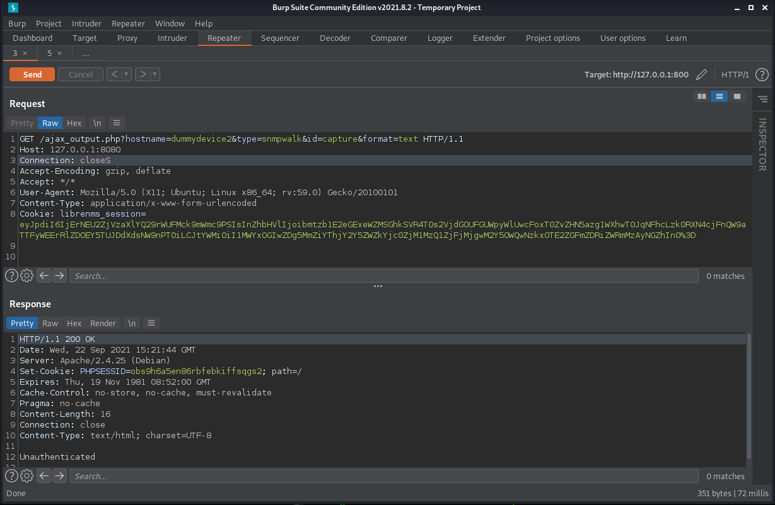Close Repeater tab 5

click(x=59, y=54)
